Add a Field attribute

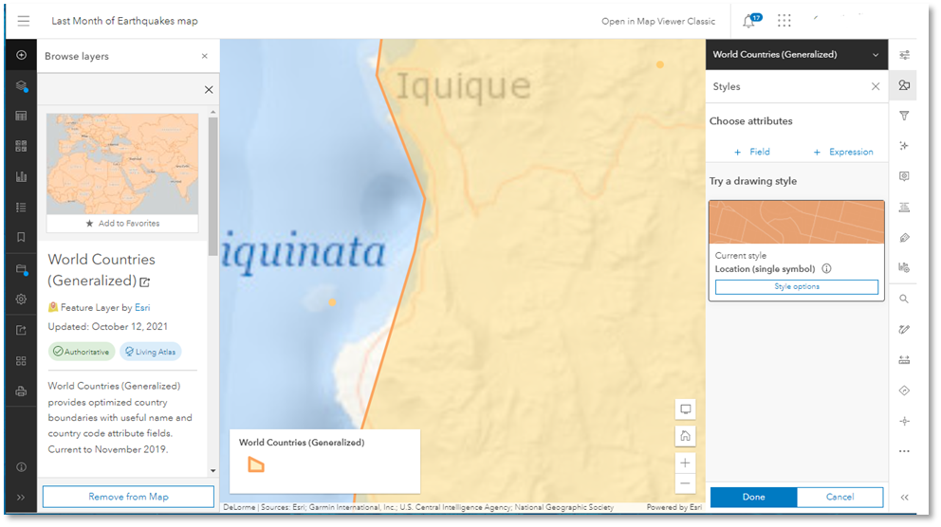pos(751,152)
